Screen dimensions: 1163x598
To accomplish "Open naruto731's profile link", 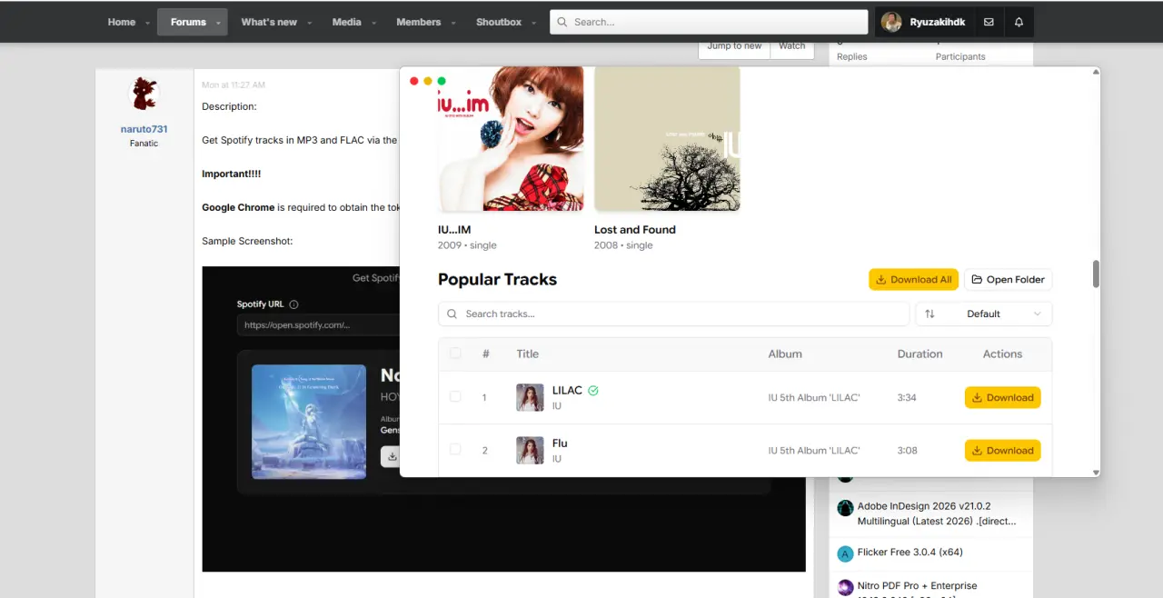I will point(144,129).
